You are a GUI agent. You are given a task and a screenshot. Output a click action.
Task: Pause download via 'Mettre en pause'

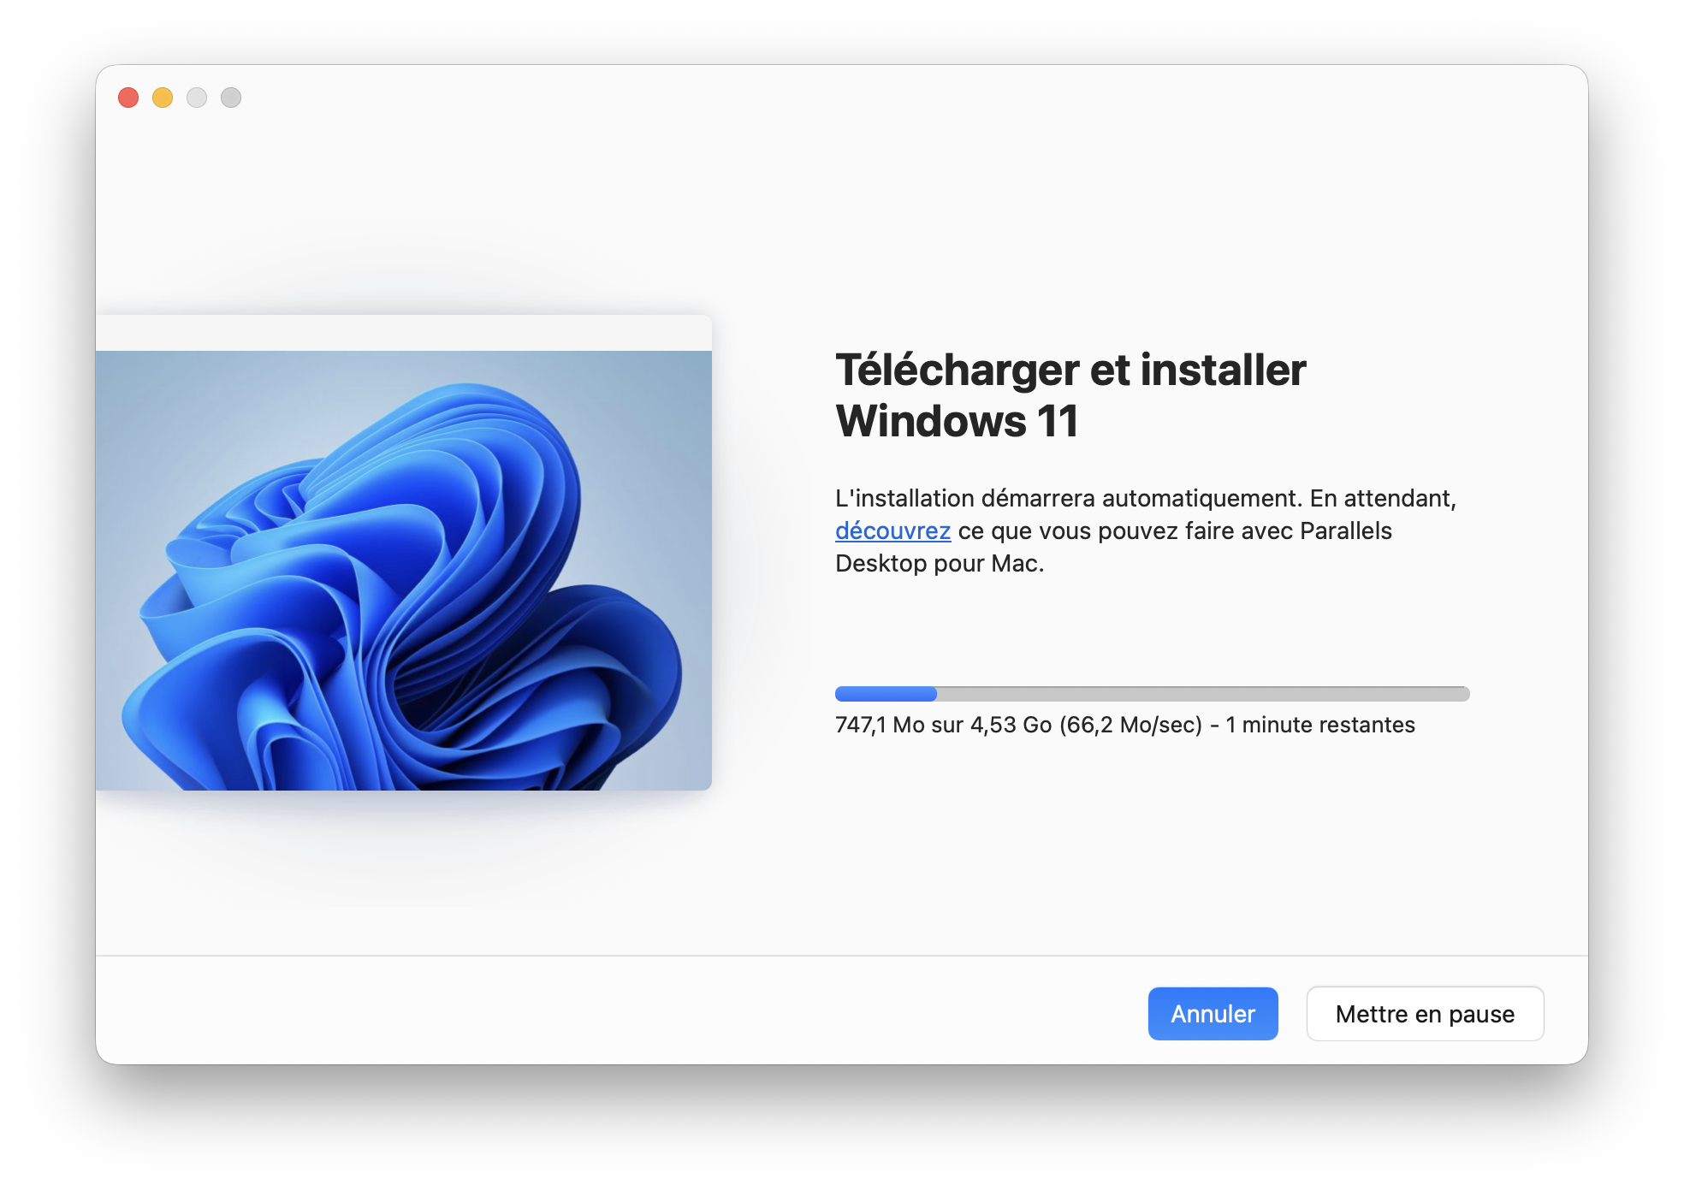pos(1425,1014)
